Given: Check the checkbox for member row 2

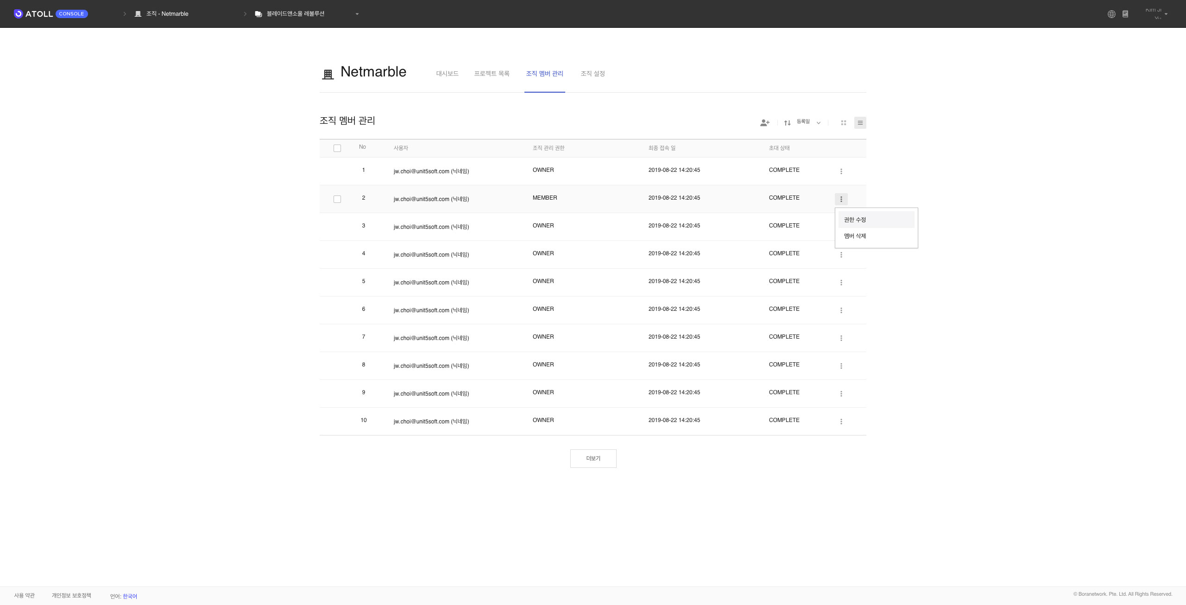Looking at the screenshot, I should click(x=337, y=199).
